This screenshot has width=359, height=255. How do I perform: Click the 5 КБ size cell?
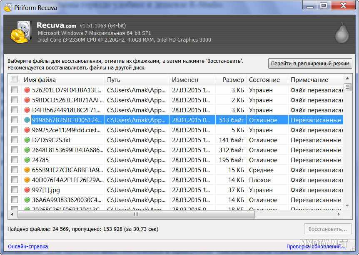(x=238, y=130)
